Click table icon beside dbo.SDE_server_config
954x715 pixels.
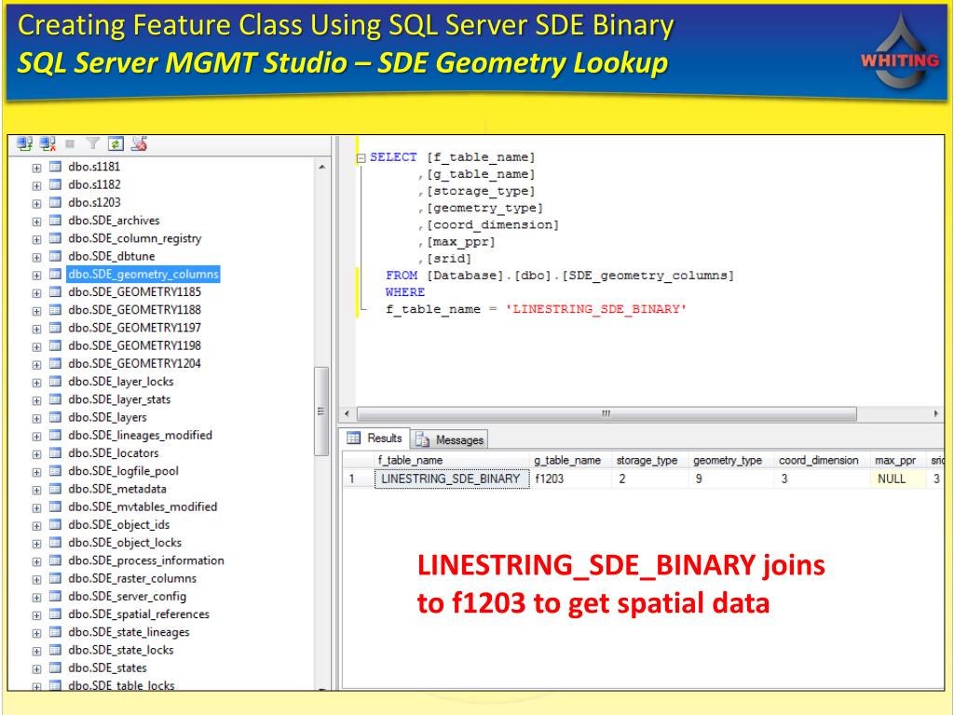click(55, 597)
